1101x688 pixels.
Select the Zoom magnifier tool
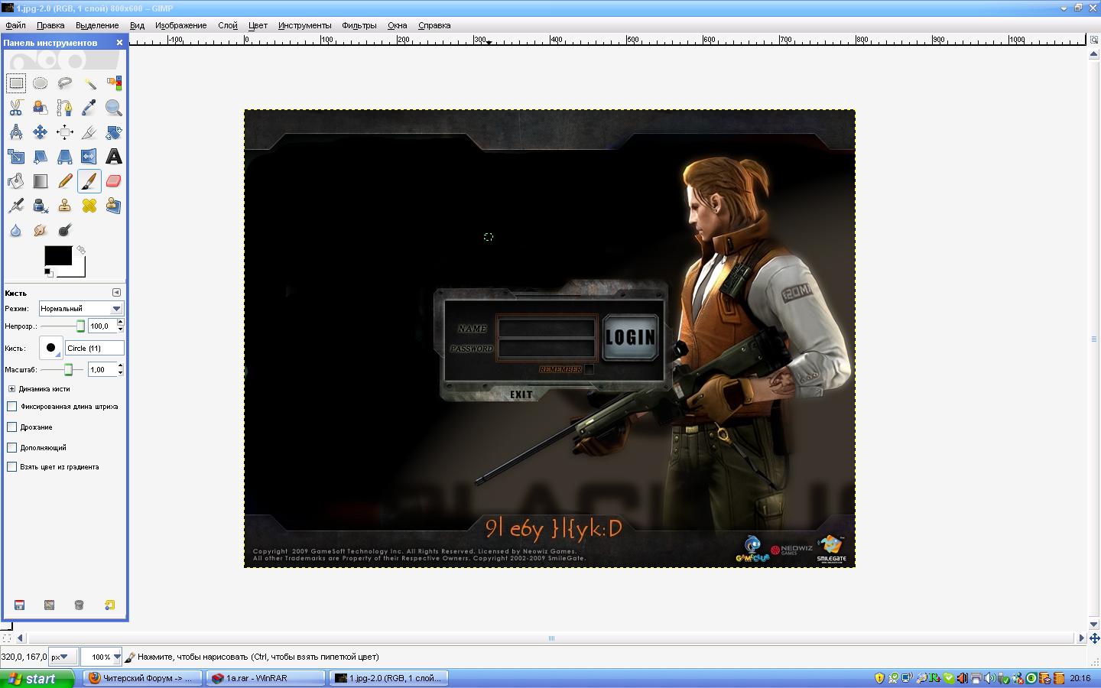(113, 108)
